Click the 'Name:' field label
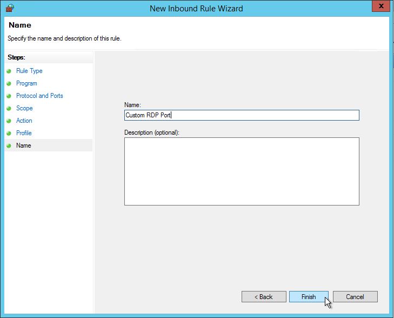This screenshot has width=394, height=318. [x=132, y=105]
